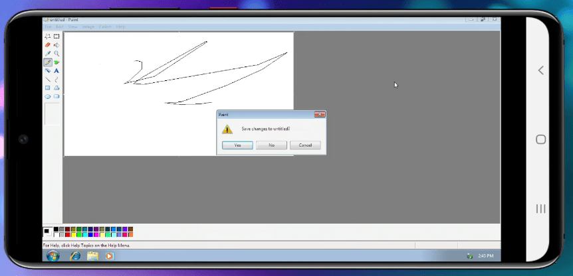Click the "Save changes to untitled?" message
573x276 pixels.
click(x=266, y=129)
